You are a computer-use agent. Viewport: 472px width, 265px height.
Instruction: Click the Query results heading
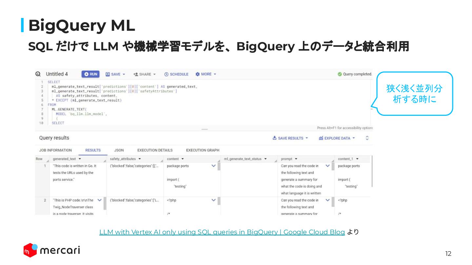[x=54, y=138]
